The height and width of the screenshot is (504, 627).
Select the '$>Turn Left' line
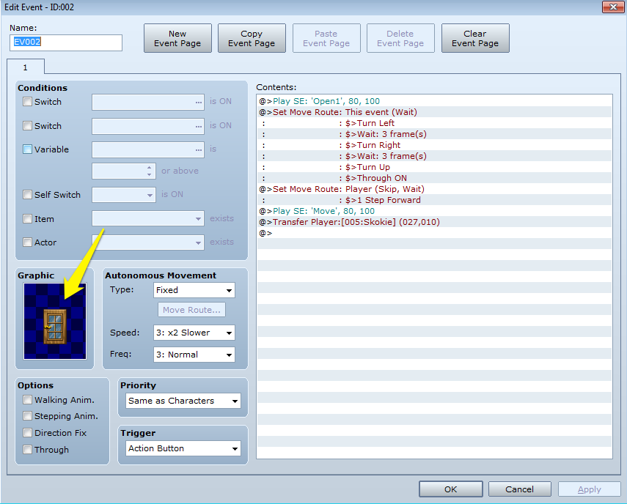tap(435, 123)
